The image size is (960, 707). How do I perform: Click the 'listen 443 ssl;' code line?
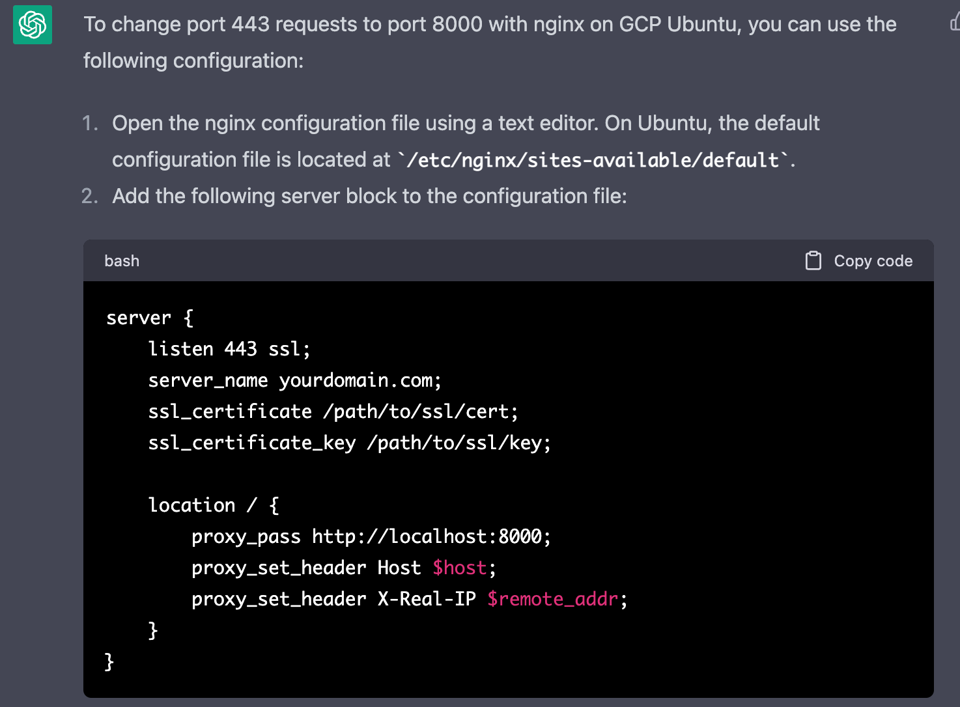[x=229, y=349]
